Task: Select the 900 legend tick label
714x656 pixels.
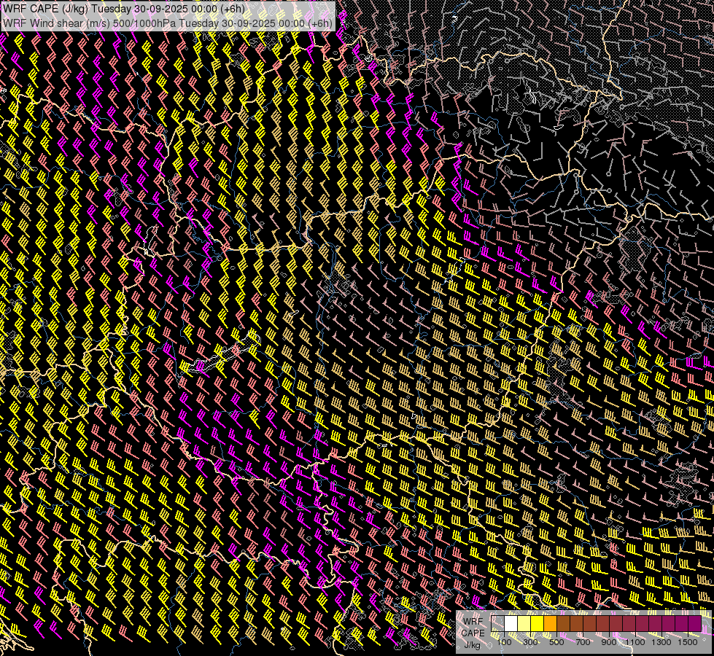Action: click(609, 642)
